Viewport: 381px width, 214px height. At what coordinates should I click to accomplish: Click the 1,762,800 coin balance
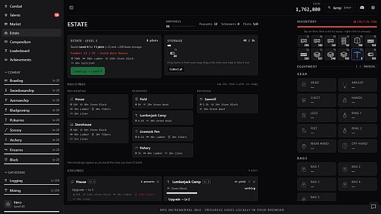pos(308,9)
